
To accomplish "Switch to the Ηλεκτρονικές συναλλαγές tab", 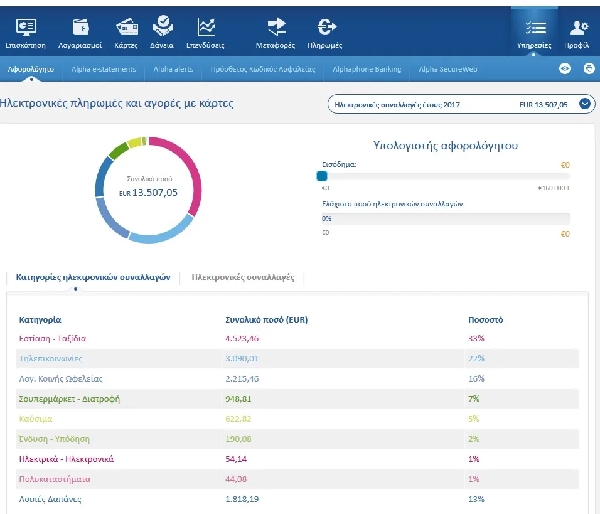I will [242, 277].
